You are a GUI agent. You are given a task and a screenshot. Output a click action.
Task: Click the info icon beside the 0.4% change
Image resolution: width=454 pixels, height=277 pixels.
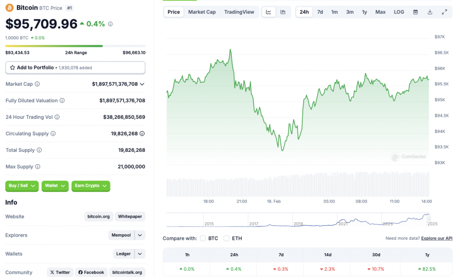(110, 24)
